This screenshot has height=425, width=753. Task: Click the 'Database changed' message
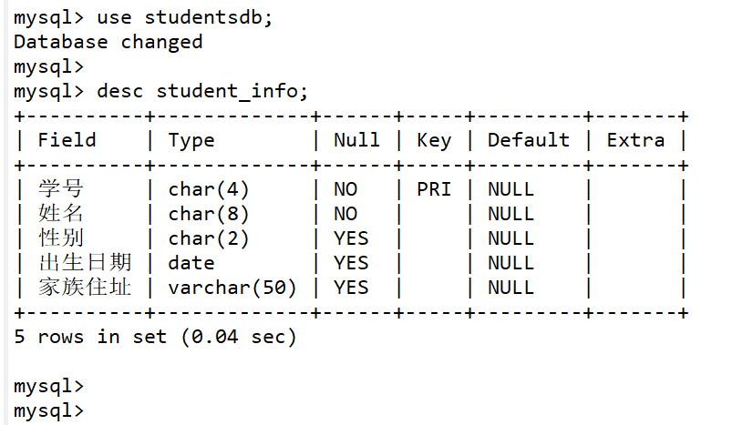(108, 42)
